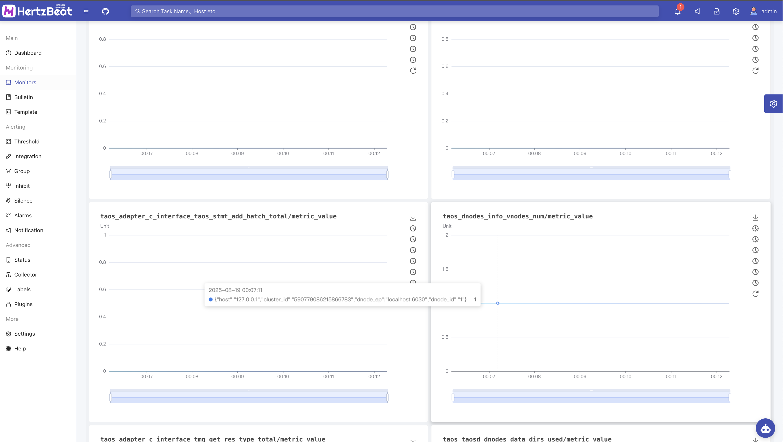783x442 pixels.
Task: Open the Collector menu item
Action: [25, 274]
